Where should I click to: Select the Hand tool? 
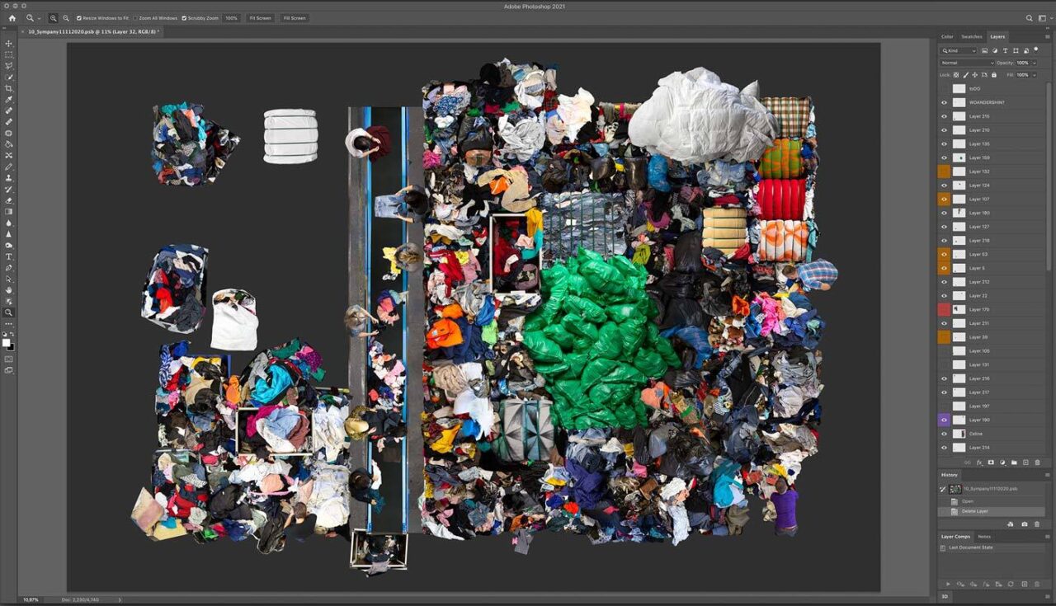[x=9, y=290]
